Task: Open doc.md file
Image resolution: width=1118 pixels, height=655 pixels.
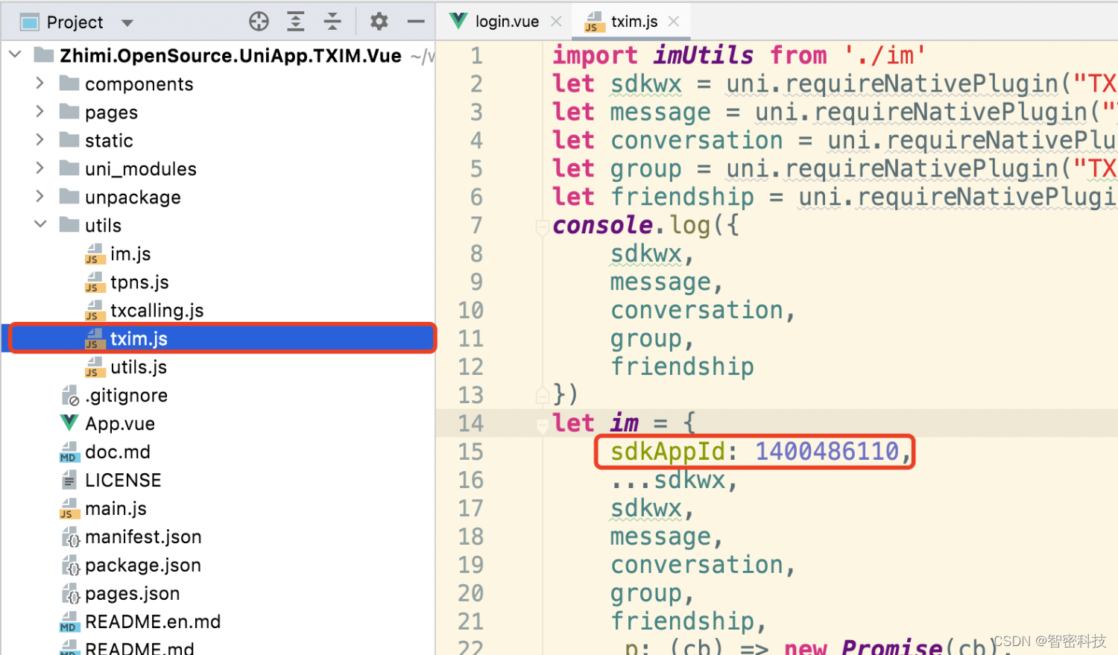Action: 118,452
